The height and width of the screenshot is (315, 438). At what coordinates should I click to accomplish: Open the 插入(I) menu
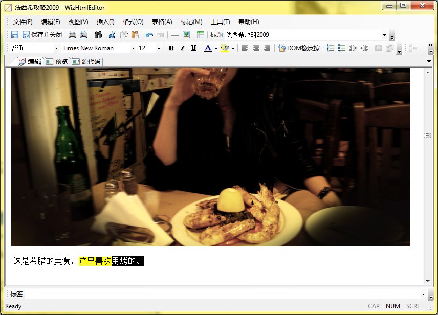(x=105, y=22)
